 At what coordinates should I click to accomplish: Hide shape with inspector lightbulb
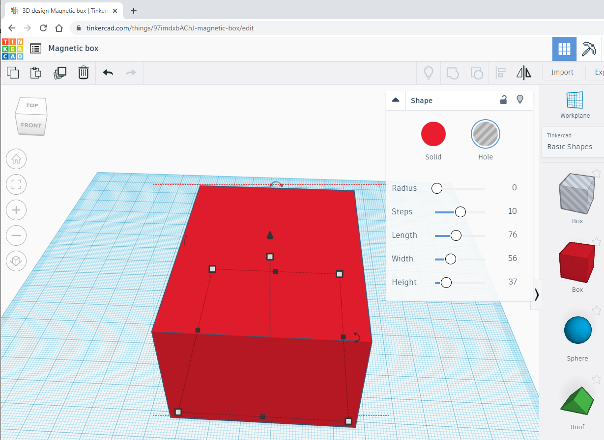pyautogui.click(x=520, y=100)
